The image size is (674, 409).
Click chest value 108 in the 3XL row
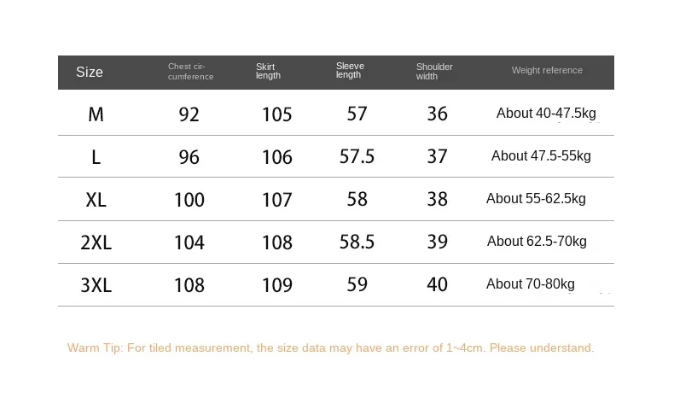[x=189, y=285]
